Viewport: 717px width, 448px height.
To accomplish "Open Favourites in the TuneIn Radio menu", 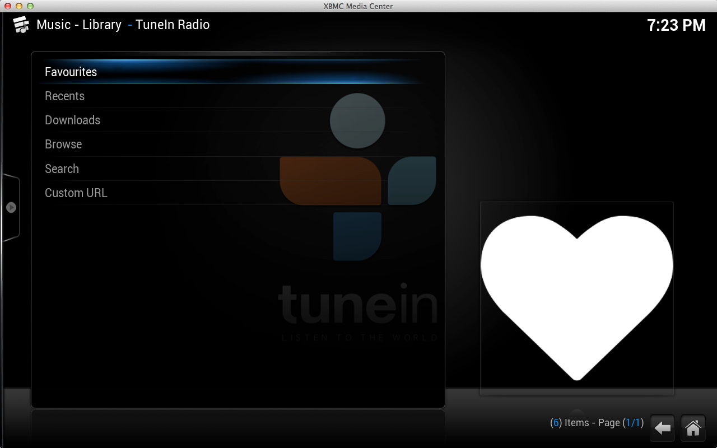I will pos(71,72).
